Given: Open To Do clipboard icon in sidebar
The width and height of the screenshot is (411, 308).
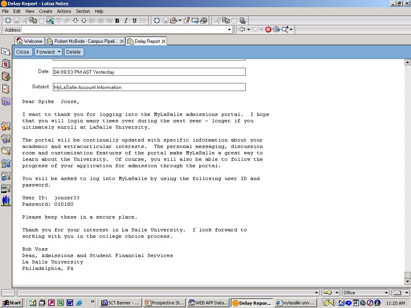Looking at the screenshot, I should coord(6,89).
